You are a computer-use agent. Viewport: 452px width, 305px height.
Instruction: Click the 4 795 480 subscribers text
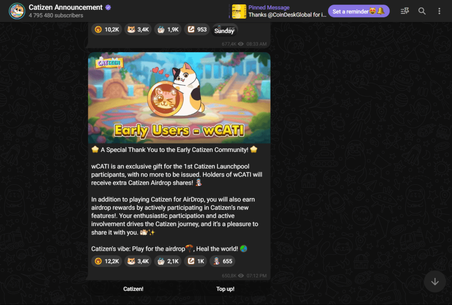pos(56,15)
